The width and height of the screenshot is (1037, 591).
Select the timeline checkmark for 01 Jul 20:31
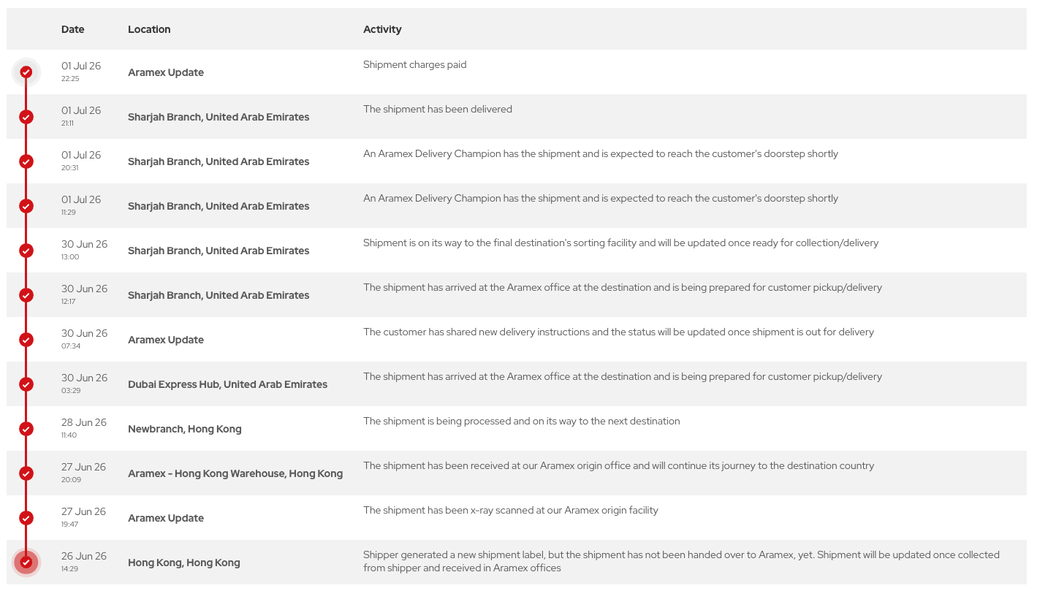click(26, 161)
